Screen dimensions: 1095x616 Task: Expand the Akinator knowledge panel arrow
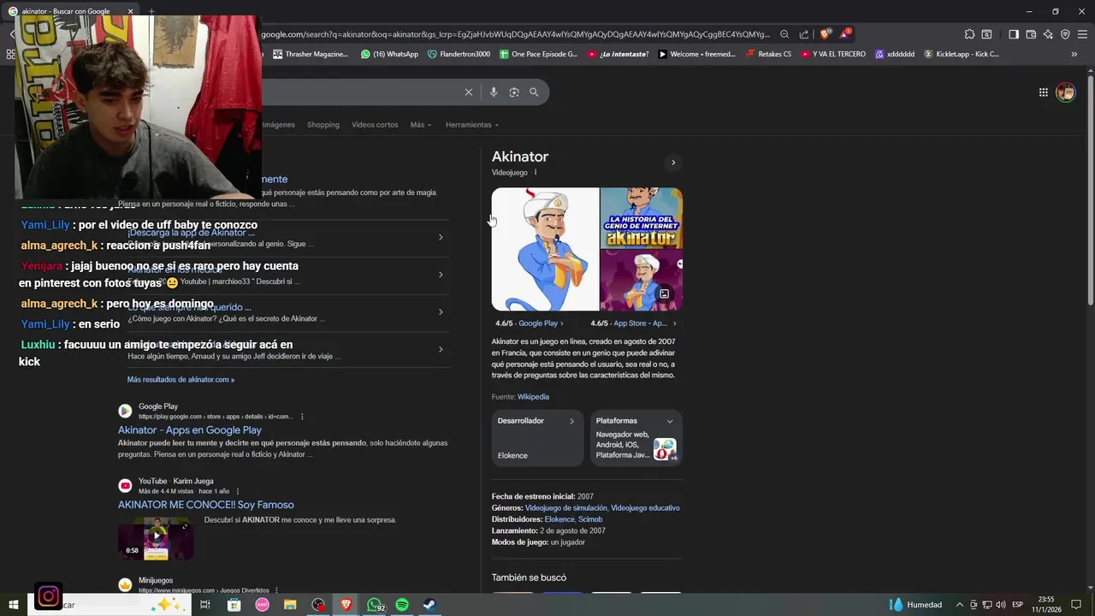(673, 163)
